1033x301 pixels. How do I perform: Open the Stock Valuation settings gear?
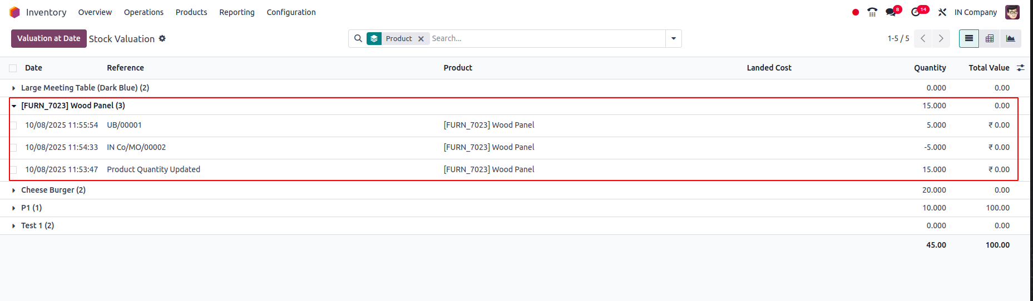(162, 38)
